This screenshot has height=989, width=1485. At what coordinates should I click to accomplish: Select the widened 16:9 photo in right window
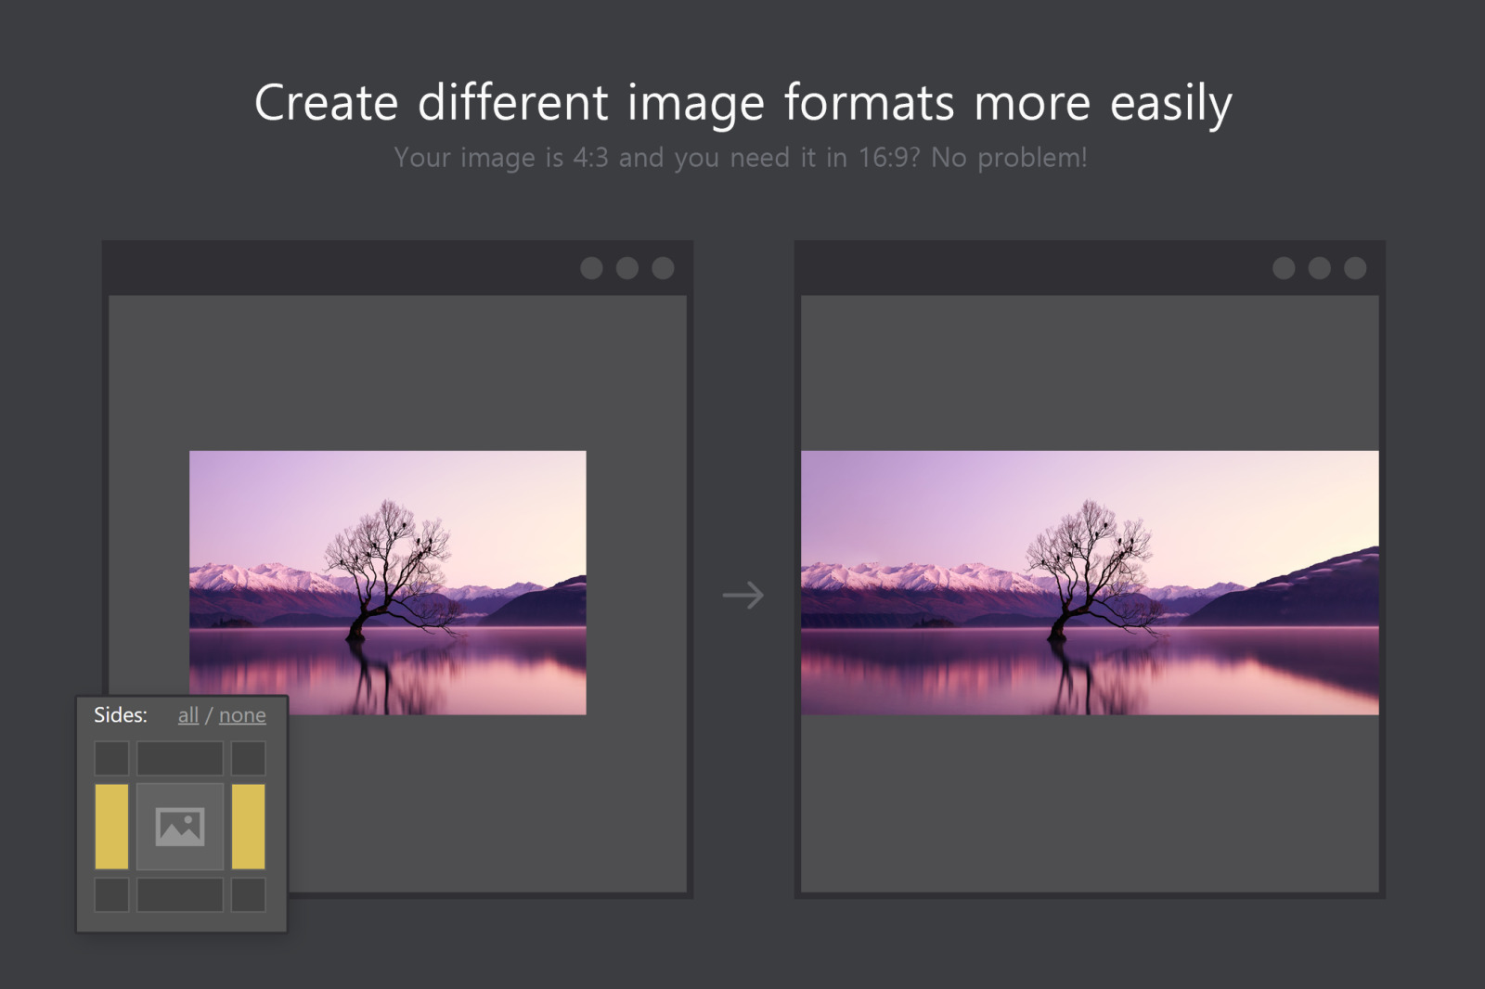[1090, 583]
